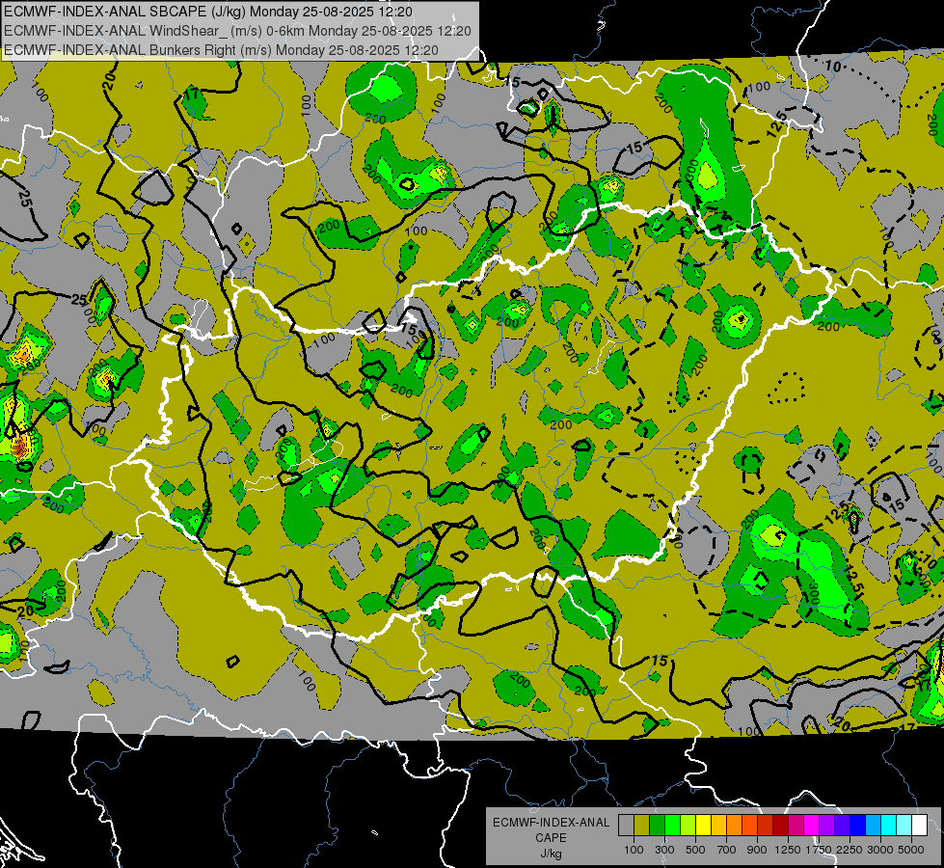Select the bright green legend swatch
Image resolution: width=944 pixels, height=868 pixels.
(x=672, y=825)
